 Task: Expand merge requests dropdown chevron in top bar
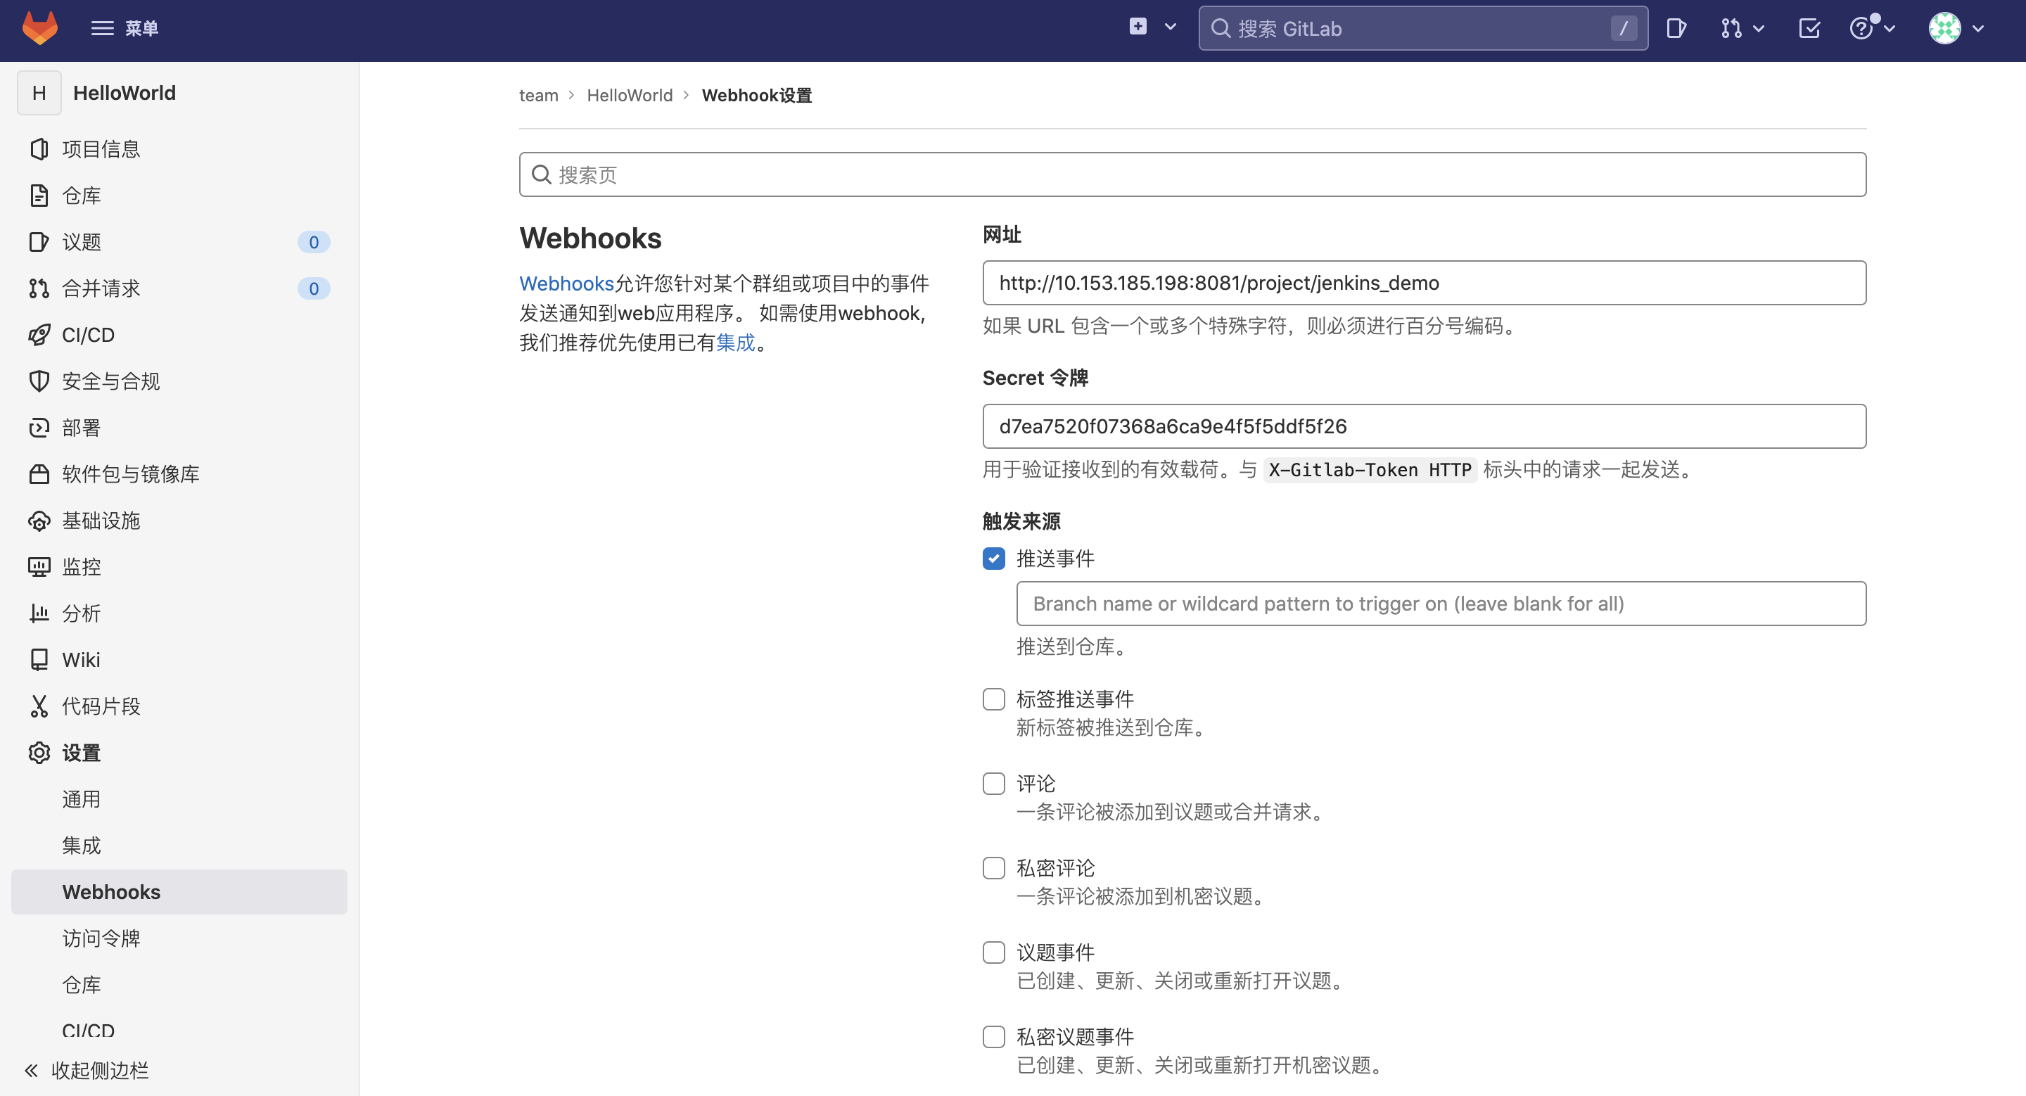click(1759, 29)
